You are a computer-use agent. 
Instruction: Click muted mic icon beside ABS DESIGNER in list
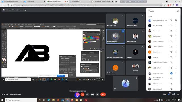tap(171, 25)
